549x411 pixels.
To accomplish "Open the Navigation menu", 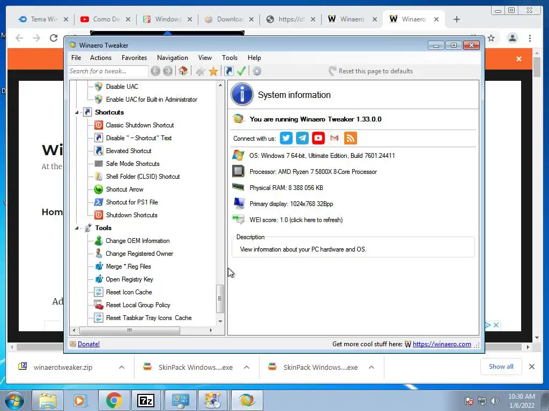I will 173,58.
